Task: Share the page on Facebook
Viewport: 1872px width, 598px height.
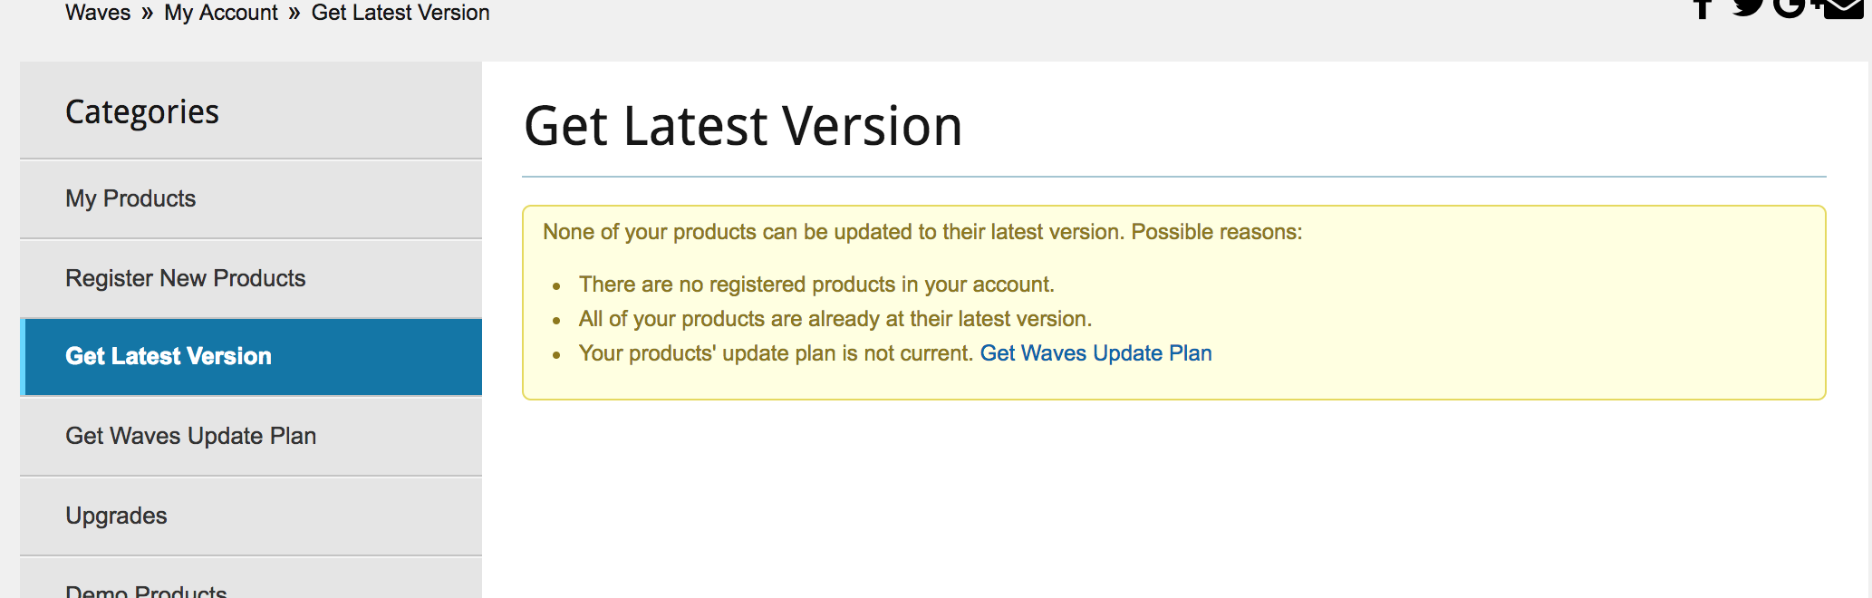Action: (1703, 7)
